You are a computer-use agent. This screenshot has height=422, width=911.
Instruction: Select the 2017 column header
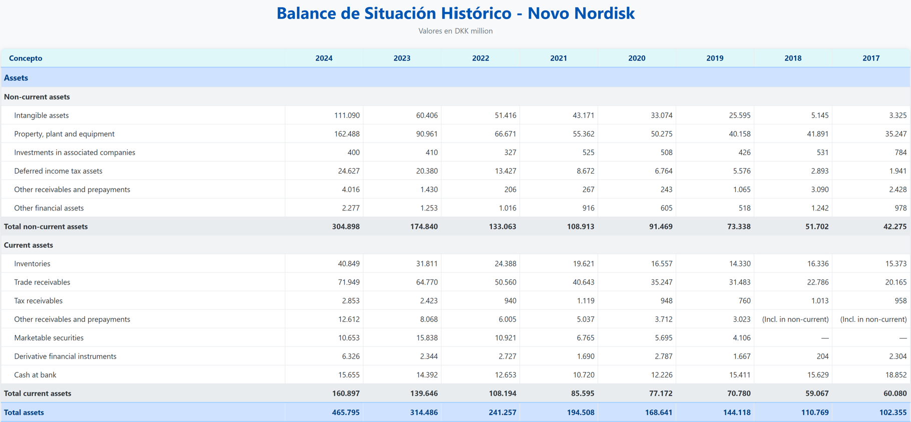point(871,58)
